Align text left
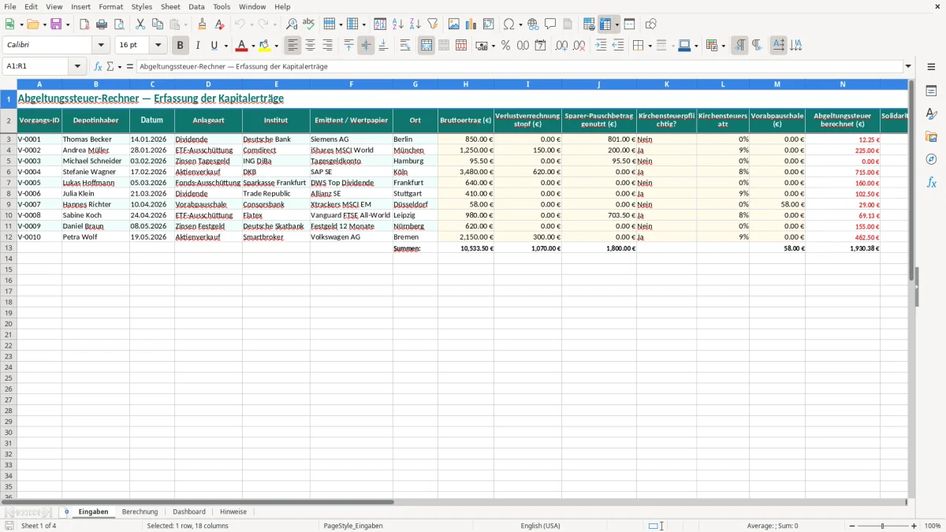This screenshot has height=532, width=946. pos(293,46)
